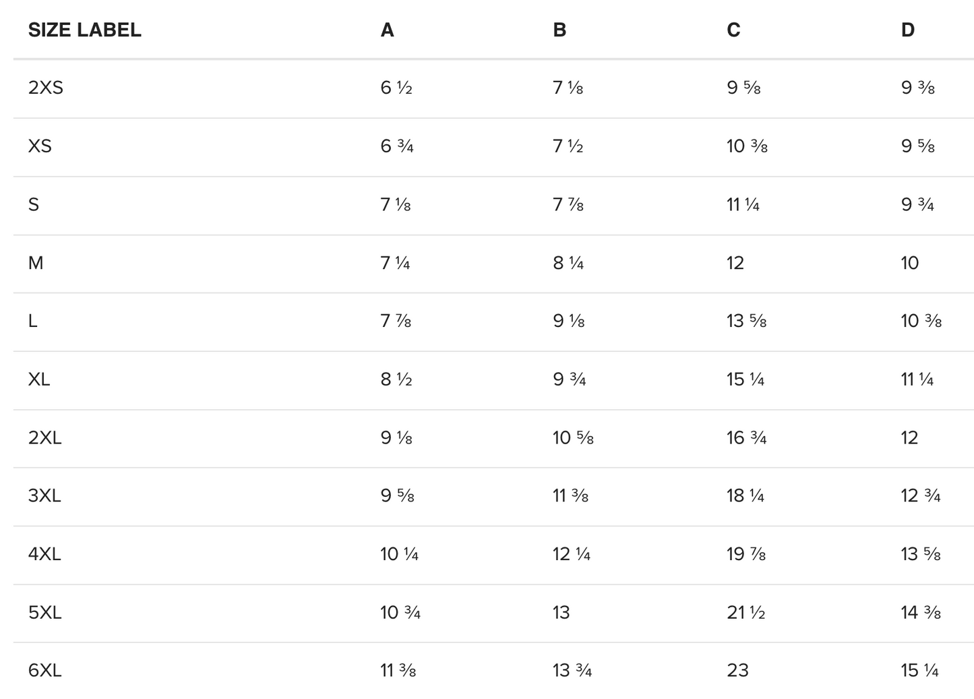Select the 2XS size row label
The height and width of the screenshot is (699, 974).
tap(46, 88)
